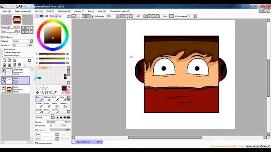The image size is (271, 152).
Task: Create a new raster layer
Action: [x=4, y=60]
